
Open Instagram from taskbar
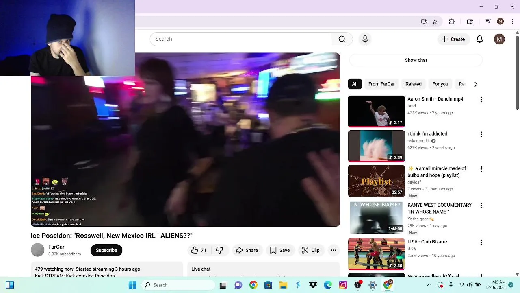pos(343,285)
